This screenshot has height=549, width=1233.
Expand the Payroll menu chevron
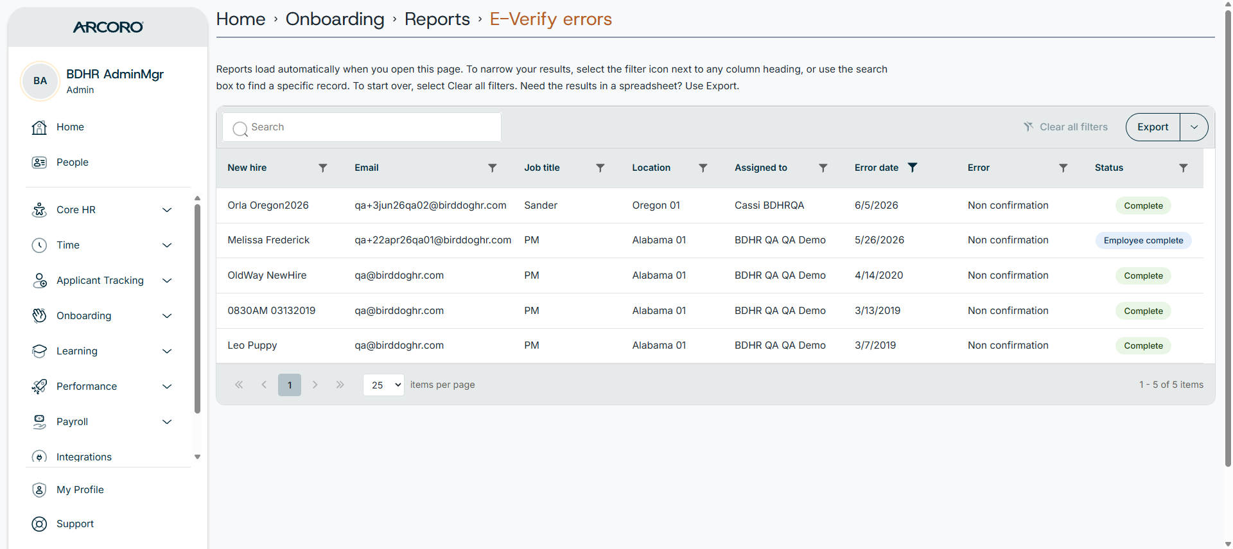click(167, 422)
